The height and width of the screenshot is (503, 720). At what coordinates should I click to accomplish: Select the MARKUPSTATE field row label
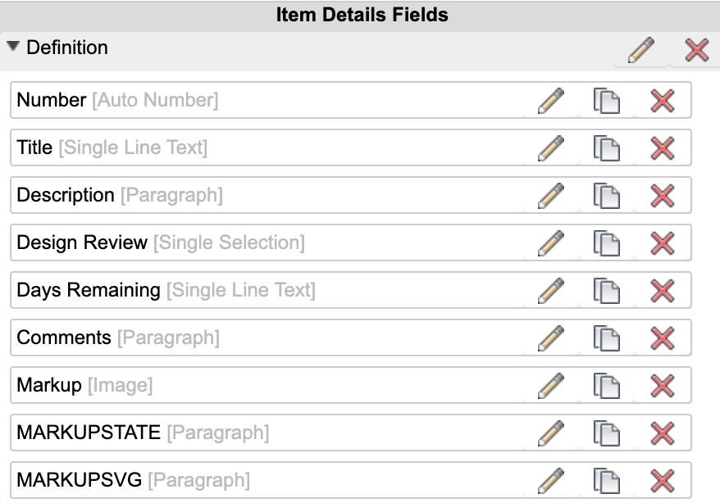point(89,433)
